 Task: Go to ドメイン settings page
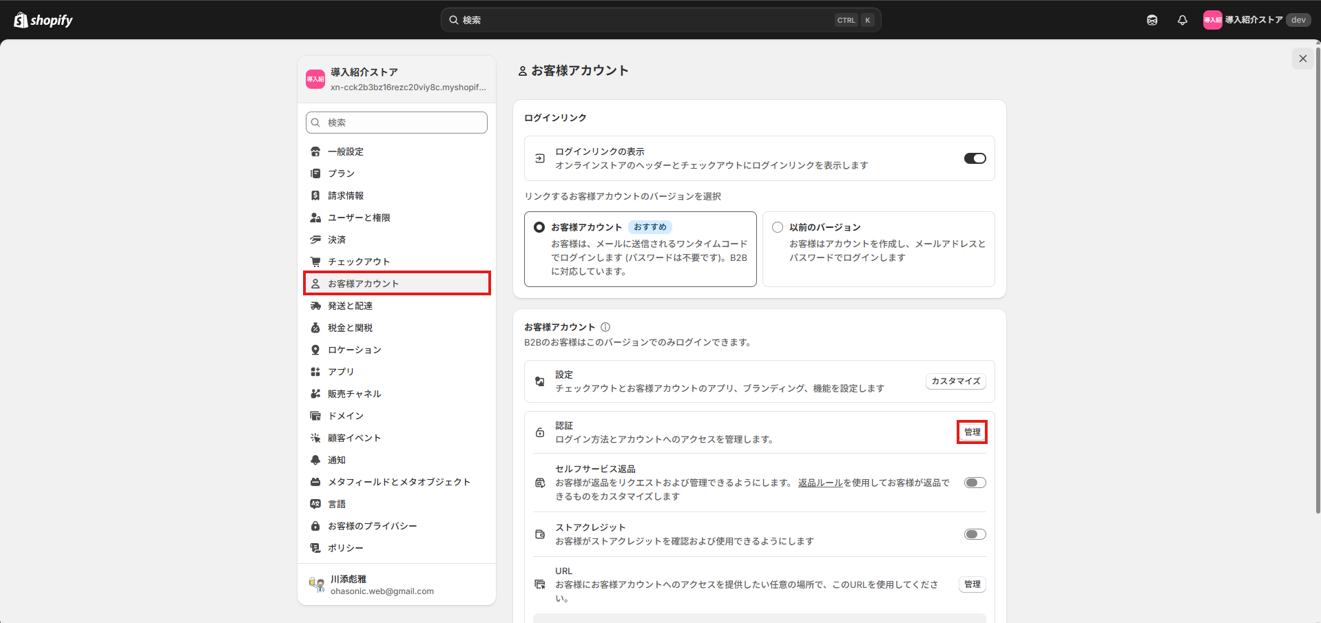coord(346,416)
